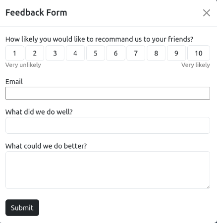This screenshot has height=223, width=217.
Task: Choose rating 2 on the likelihood scale
Action: (35, 53)
